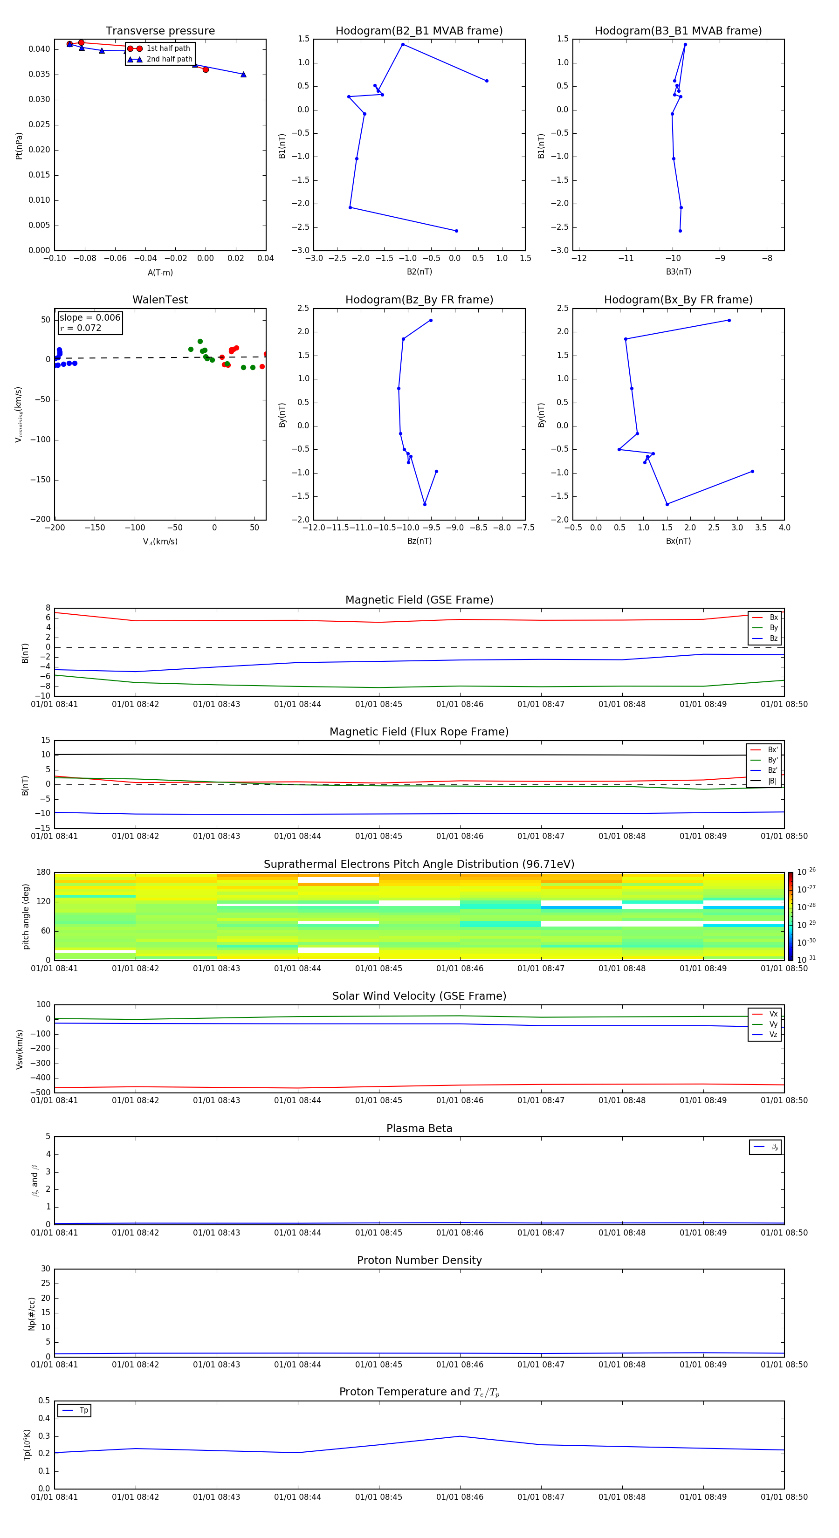The height and width of the screenshot is (1538, 839).
Task: Click the Suprathermal Electrons Pitch Angle Distribution title
Action: tap(419, 865)
